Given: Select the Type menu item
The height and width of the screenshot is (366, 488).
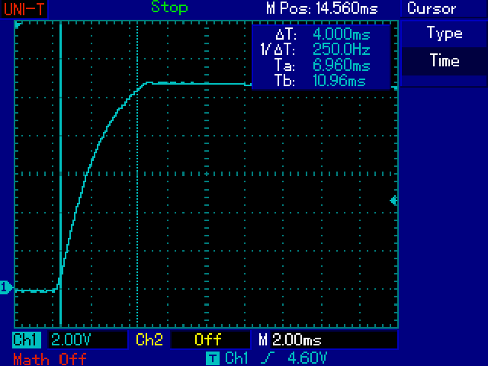Looking at the screenshot, I should [444, 34].
